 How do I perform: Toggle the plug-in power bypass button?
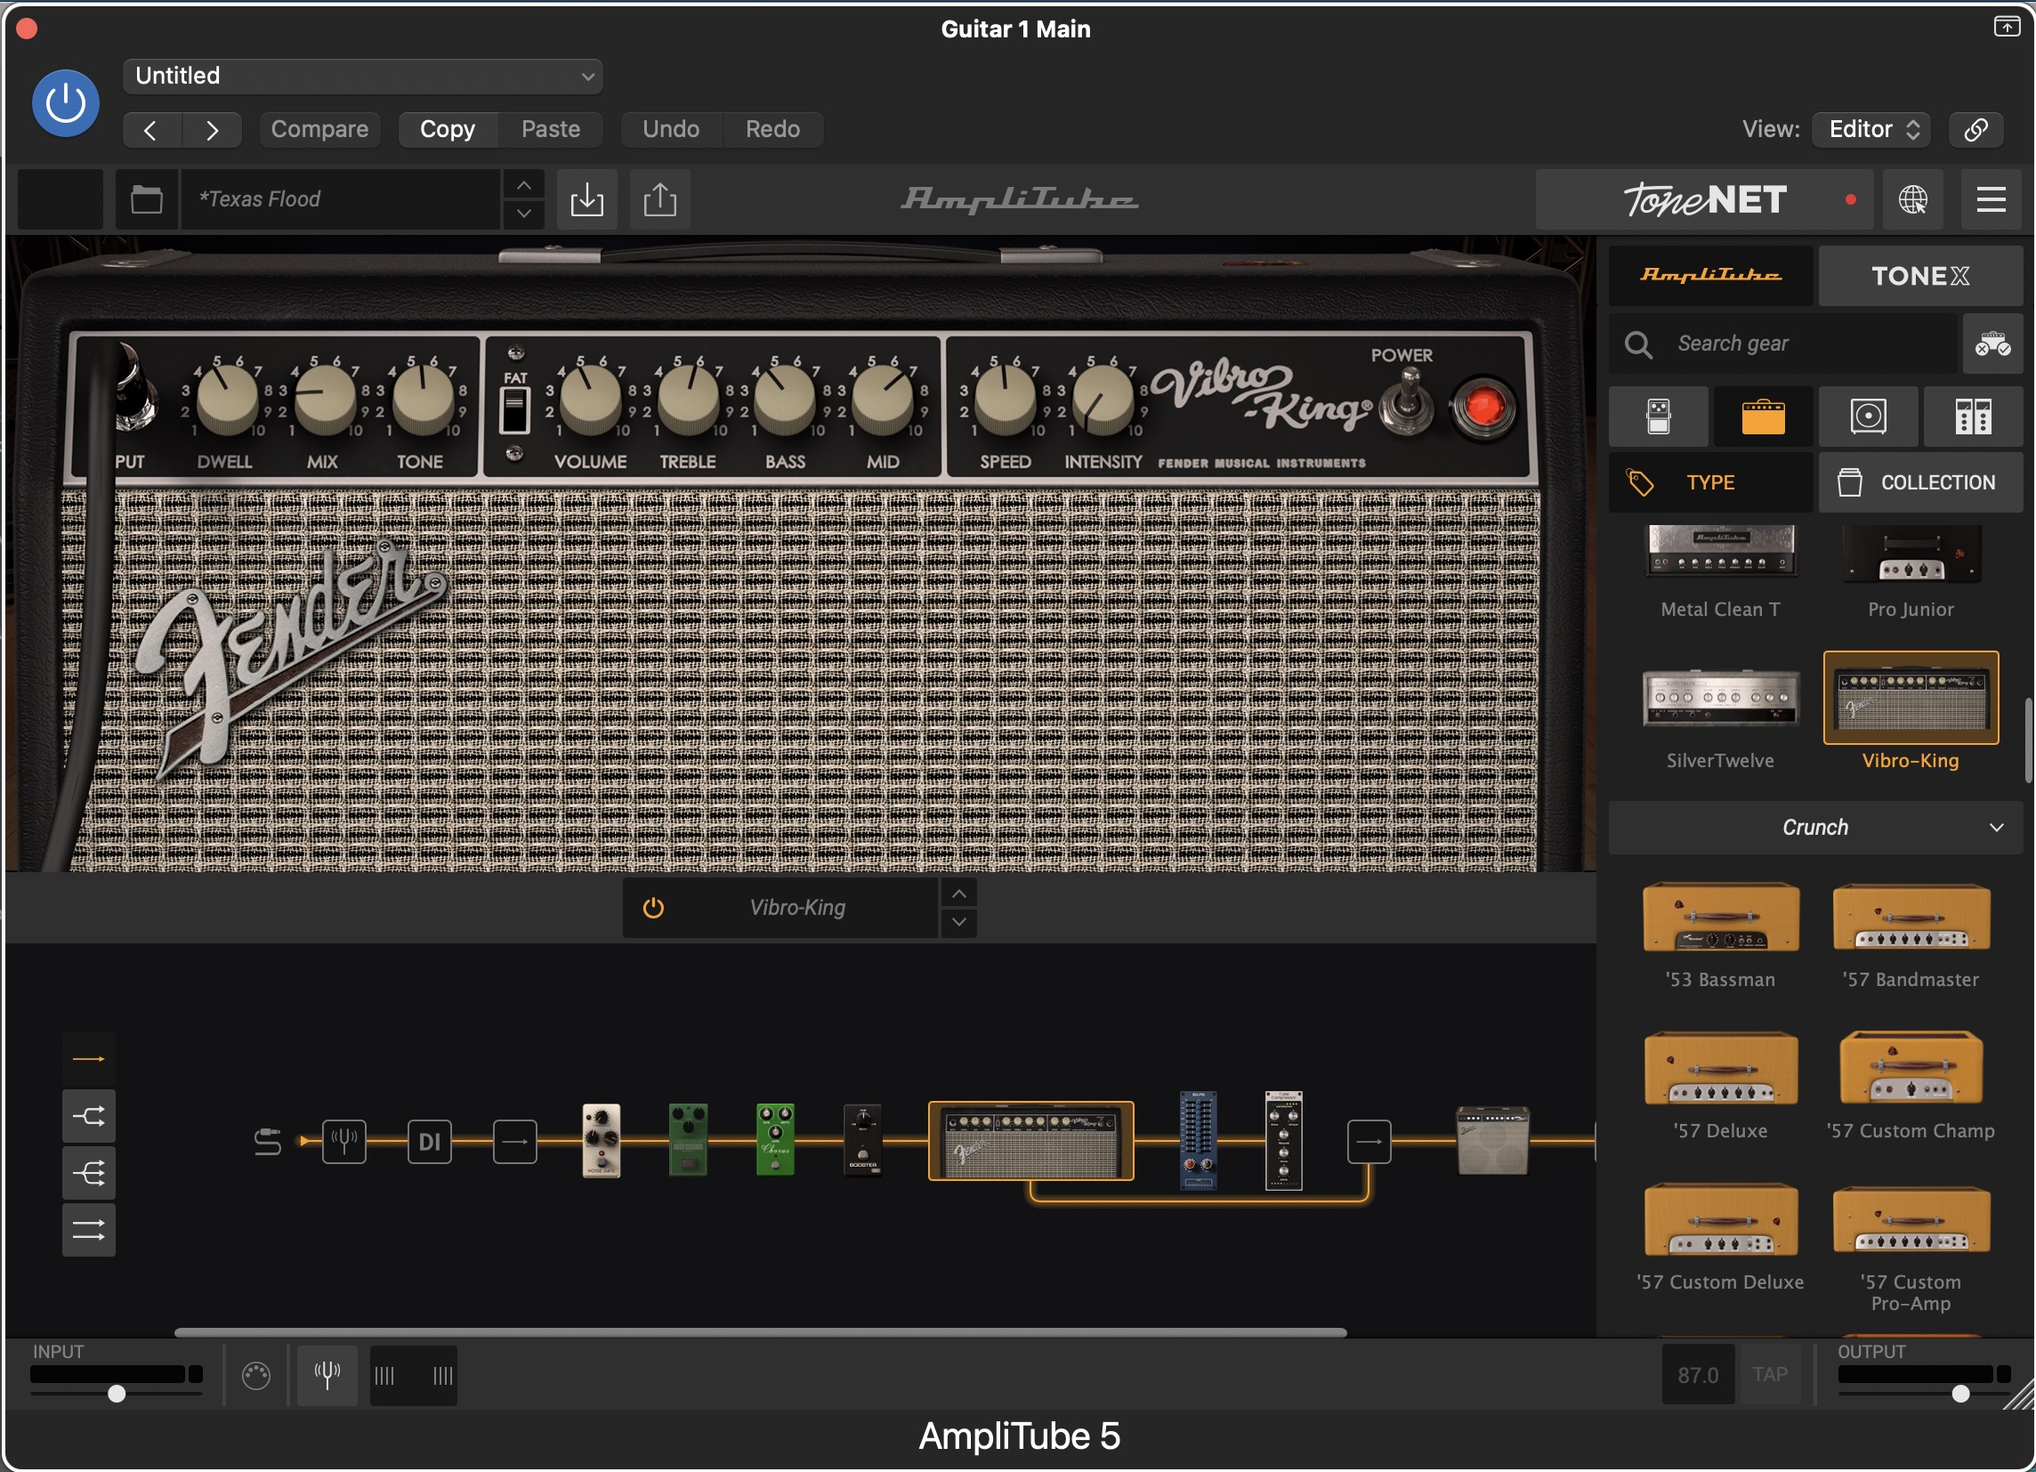tap(66, 103)
